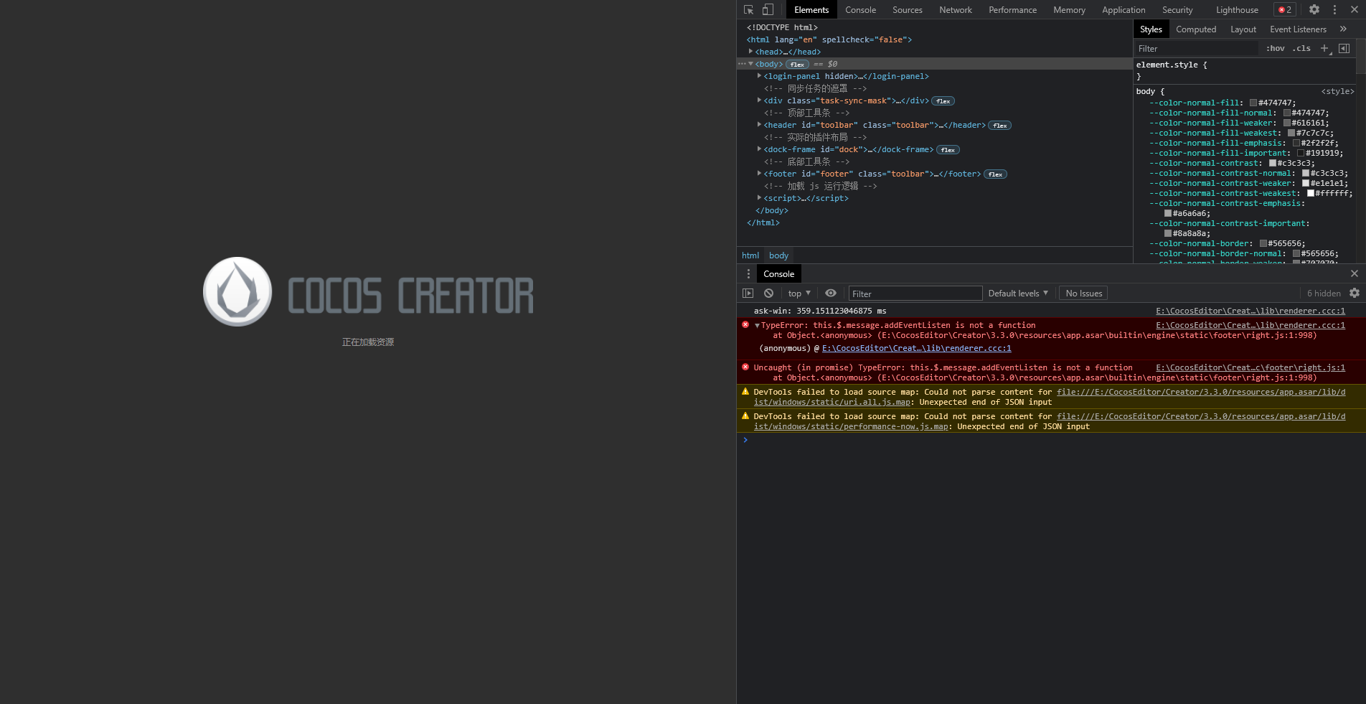Expand the head element node
Screen dimensions: 1366x704
coord(750,52)
